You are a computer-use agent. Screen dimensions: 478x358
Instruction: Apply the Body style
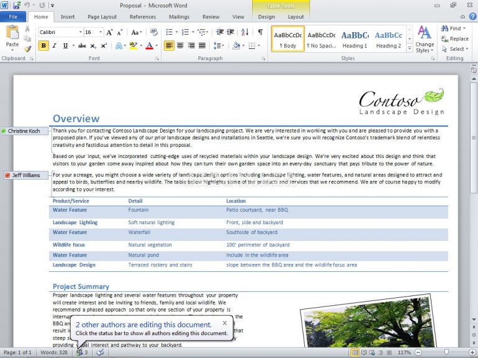tap(288, 38)
